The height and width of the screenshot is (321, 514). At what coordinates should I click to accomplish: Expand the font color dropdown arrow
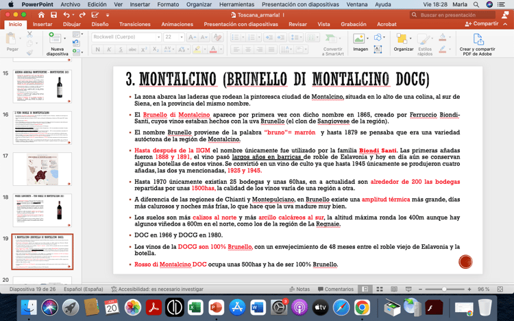pos(221,49)
